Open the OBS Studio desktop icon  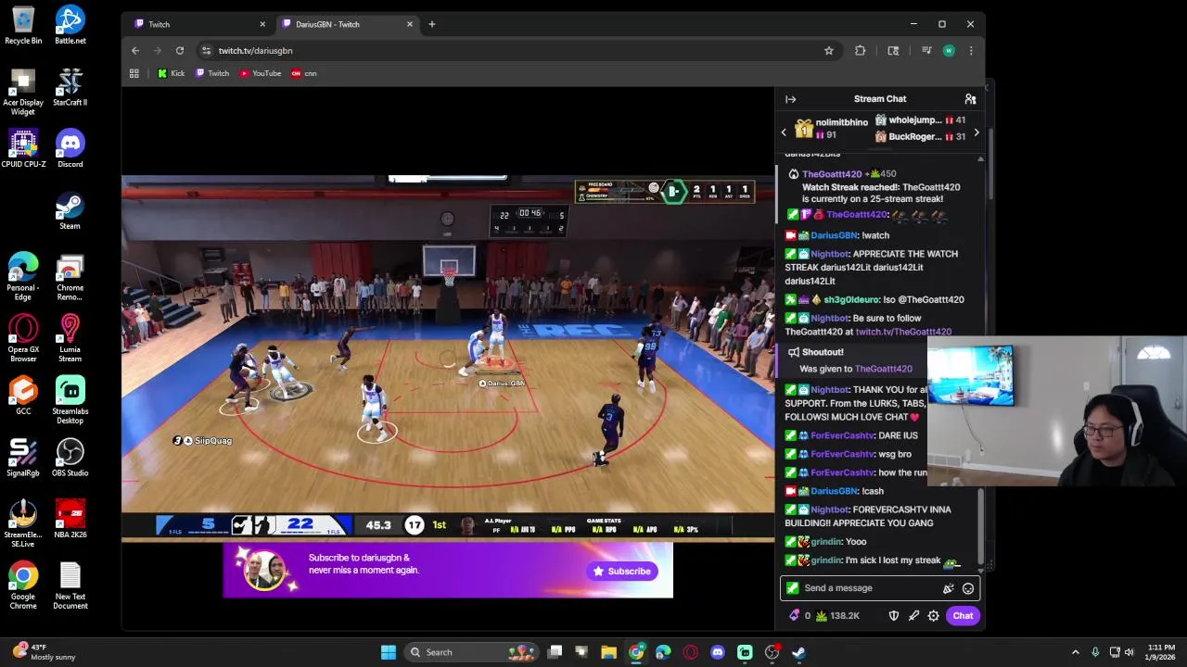[70, 458]
